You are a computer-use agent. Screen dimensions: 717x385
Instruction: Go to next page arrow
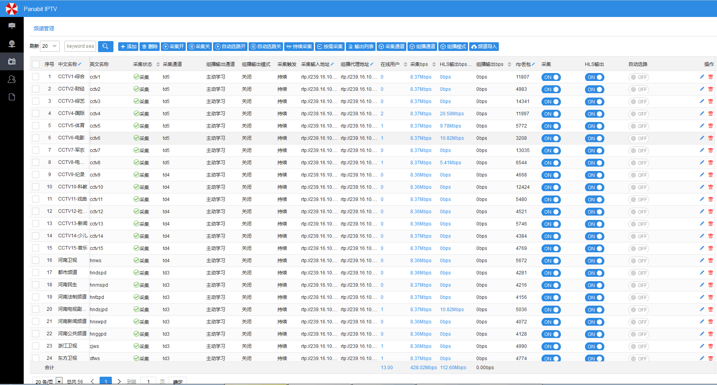click(119, 381)
